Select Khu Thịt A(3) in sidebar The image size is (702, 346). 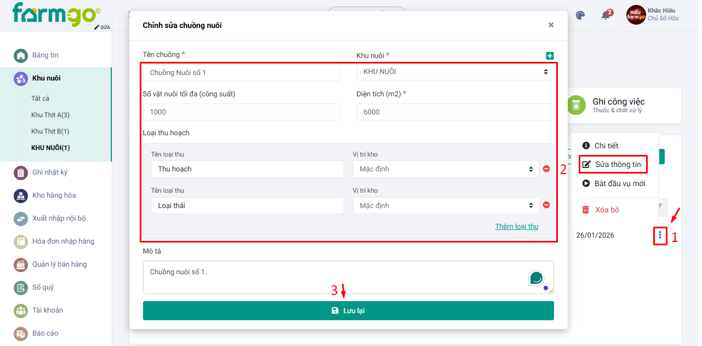coord(50,115)
